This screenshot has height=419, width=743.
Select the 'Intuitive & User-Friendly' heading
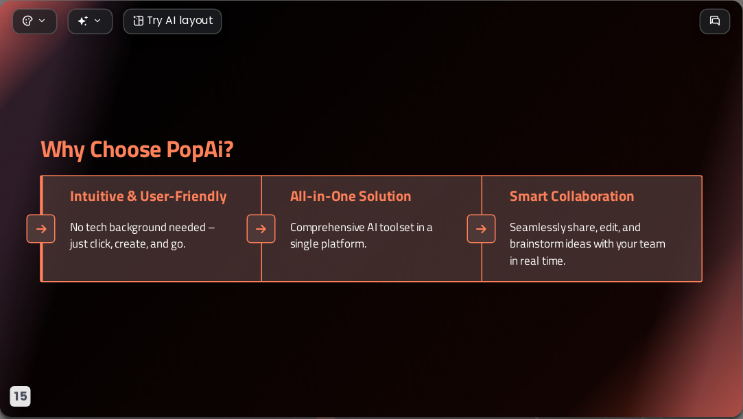148,196
